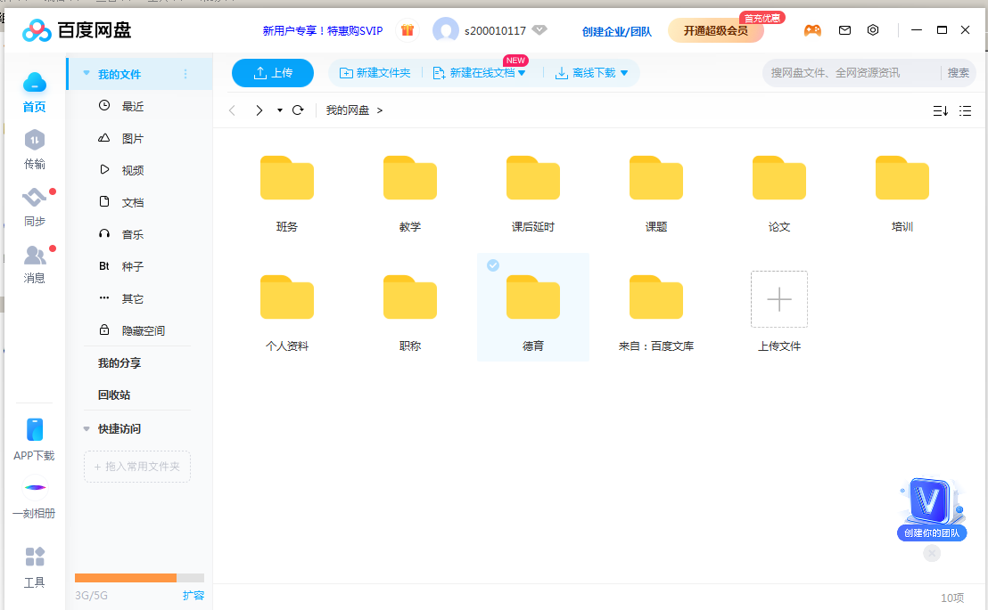
Task: Click the orange storage usage bar
Action: [x=126, y=578]
